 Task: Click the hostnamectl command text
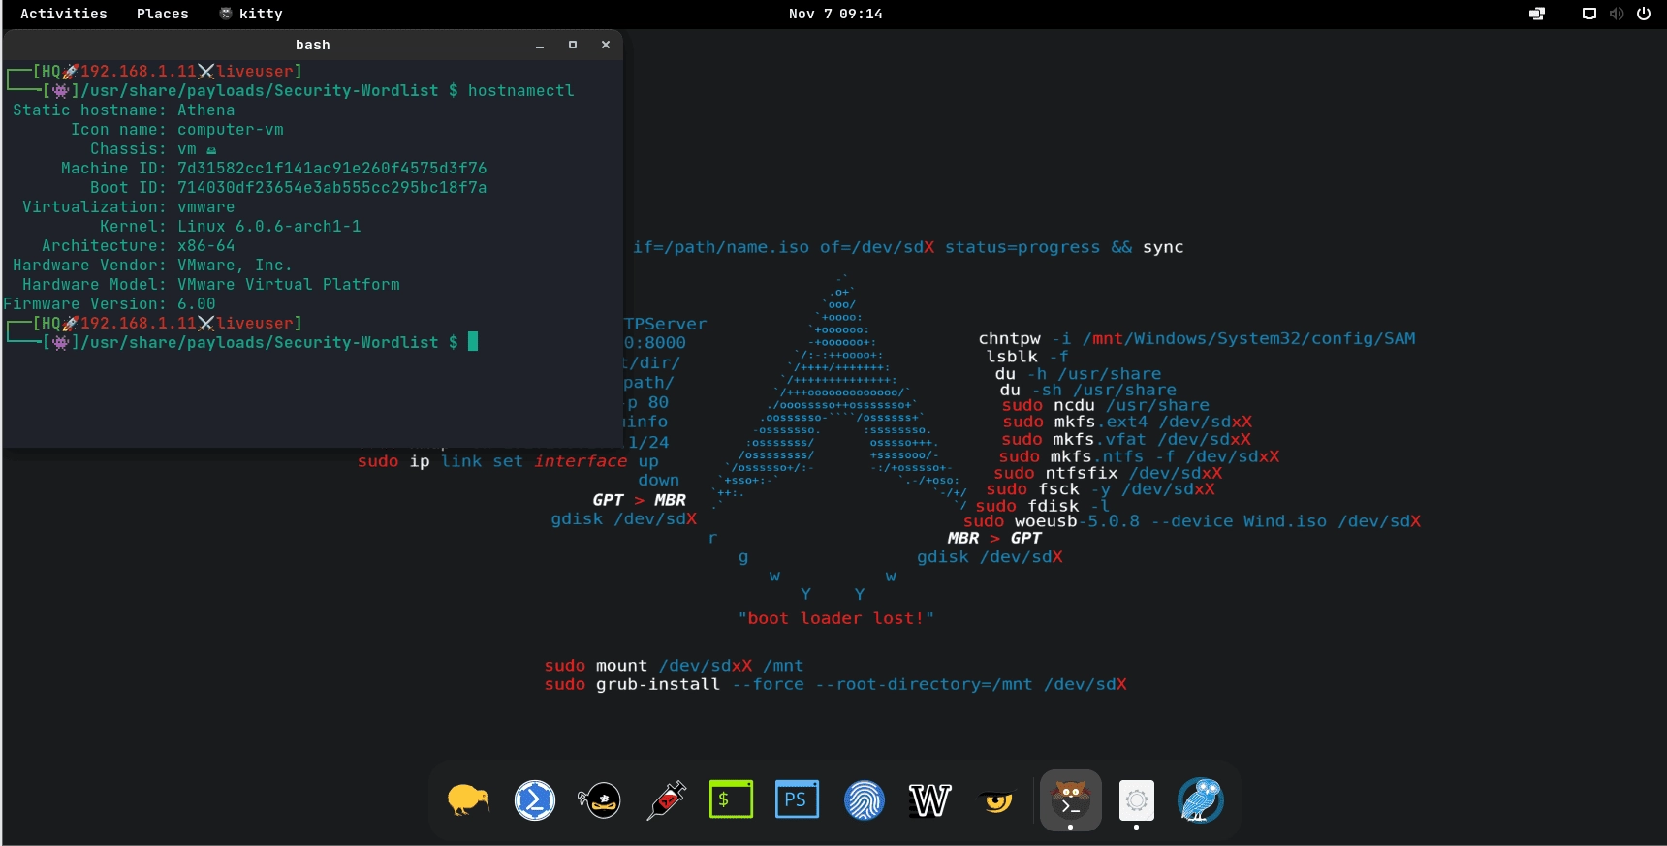click(x=521, y=90)
